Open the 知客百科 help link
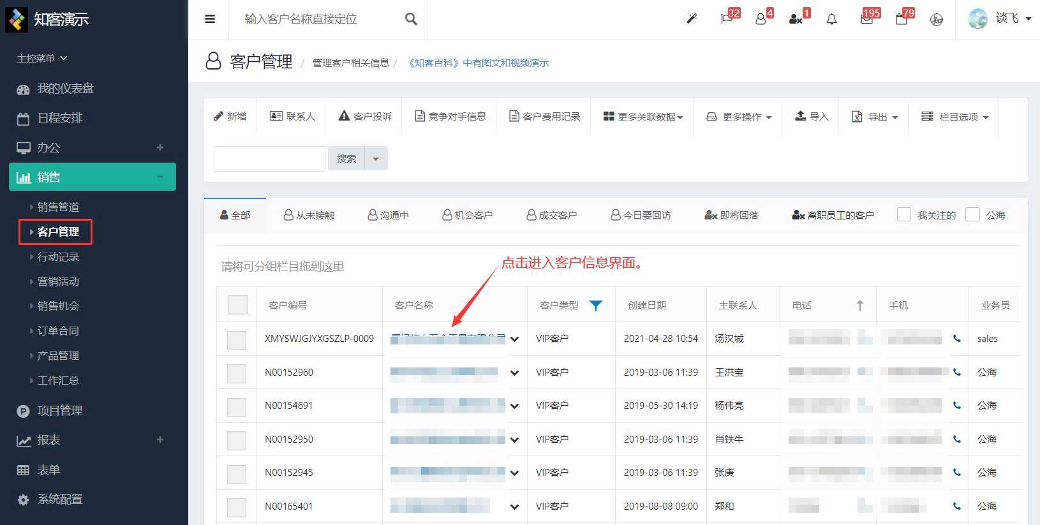This screenshot has width=1040, height=525. pos(479,63)
